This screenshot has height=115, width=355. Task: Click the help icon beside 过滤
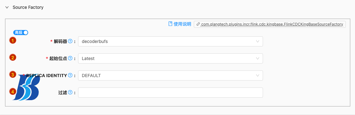[70, 92]
